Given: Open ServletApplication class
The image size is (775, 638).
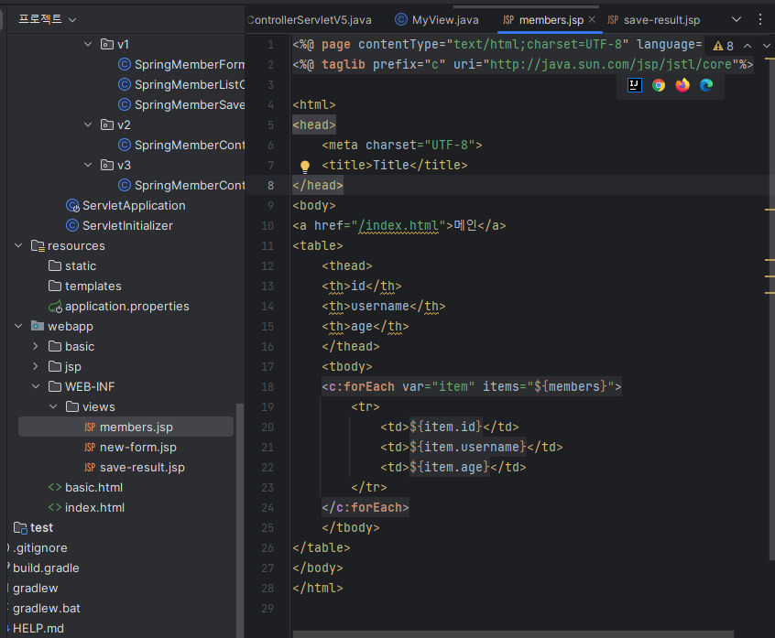Looking at the screenshot, I should coord(126,205).
